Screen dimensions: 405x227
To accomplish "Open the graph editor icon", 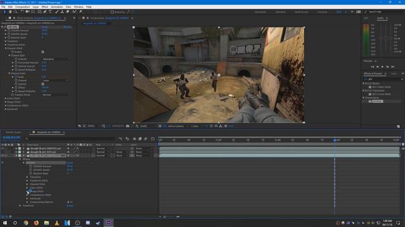I will click(x=153, y=139).
